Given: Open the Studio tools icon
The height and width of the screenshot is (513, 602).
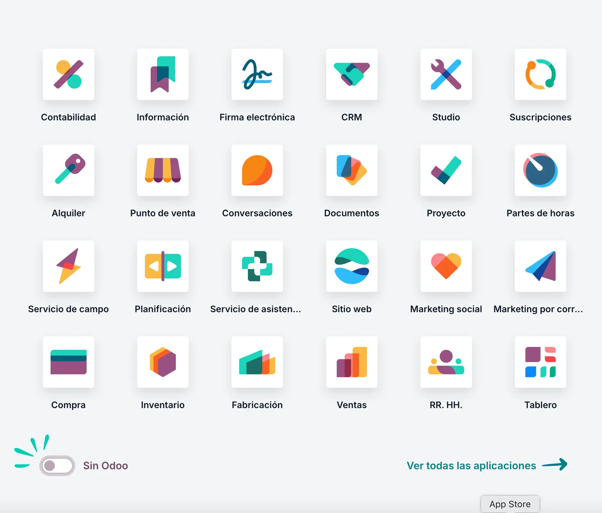Looking at the screenshot, I should [446, 74].
